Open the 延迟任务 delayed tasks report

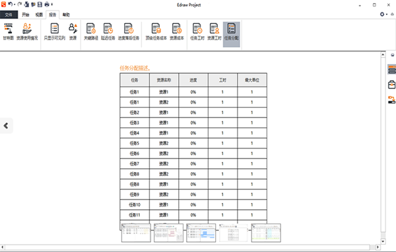click(108, 32)
